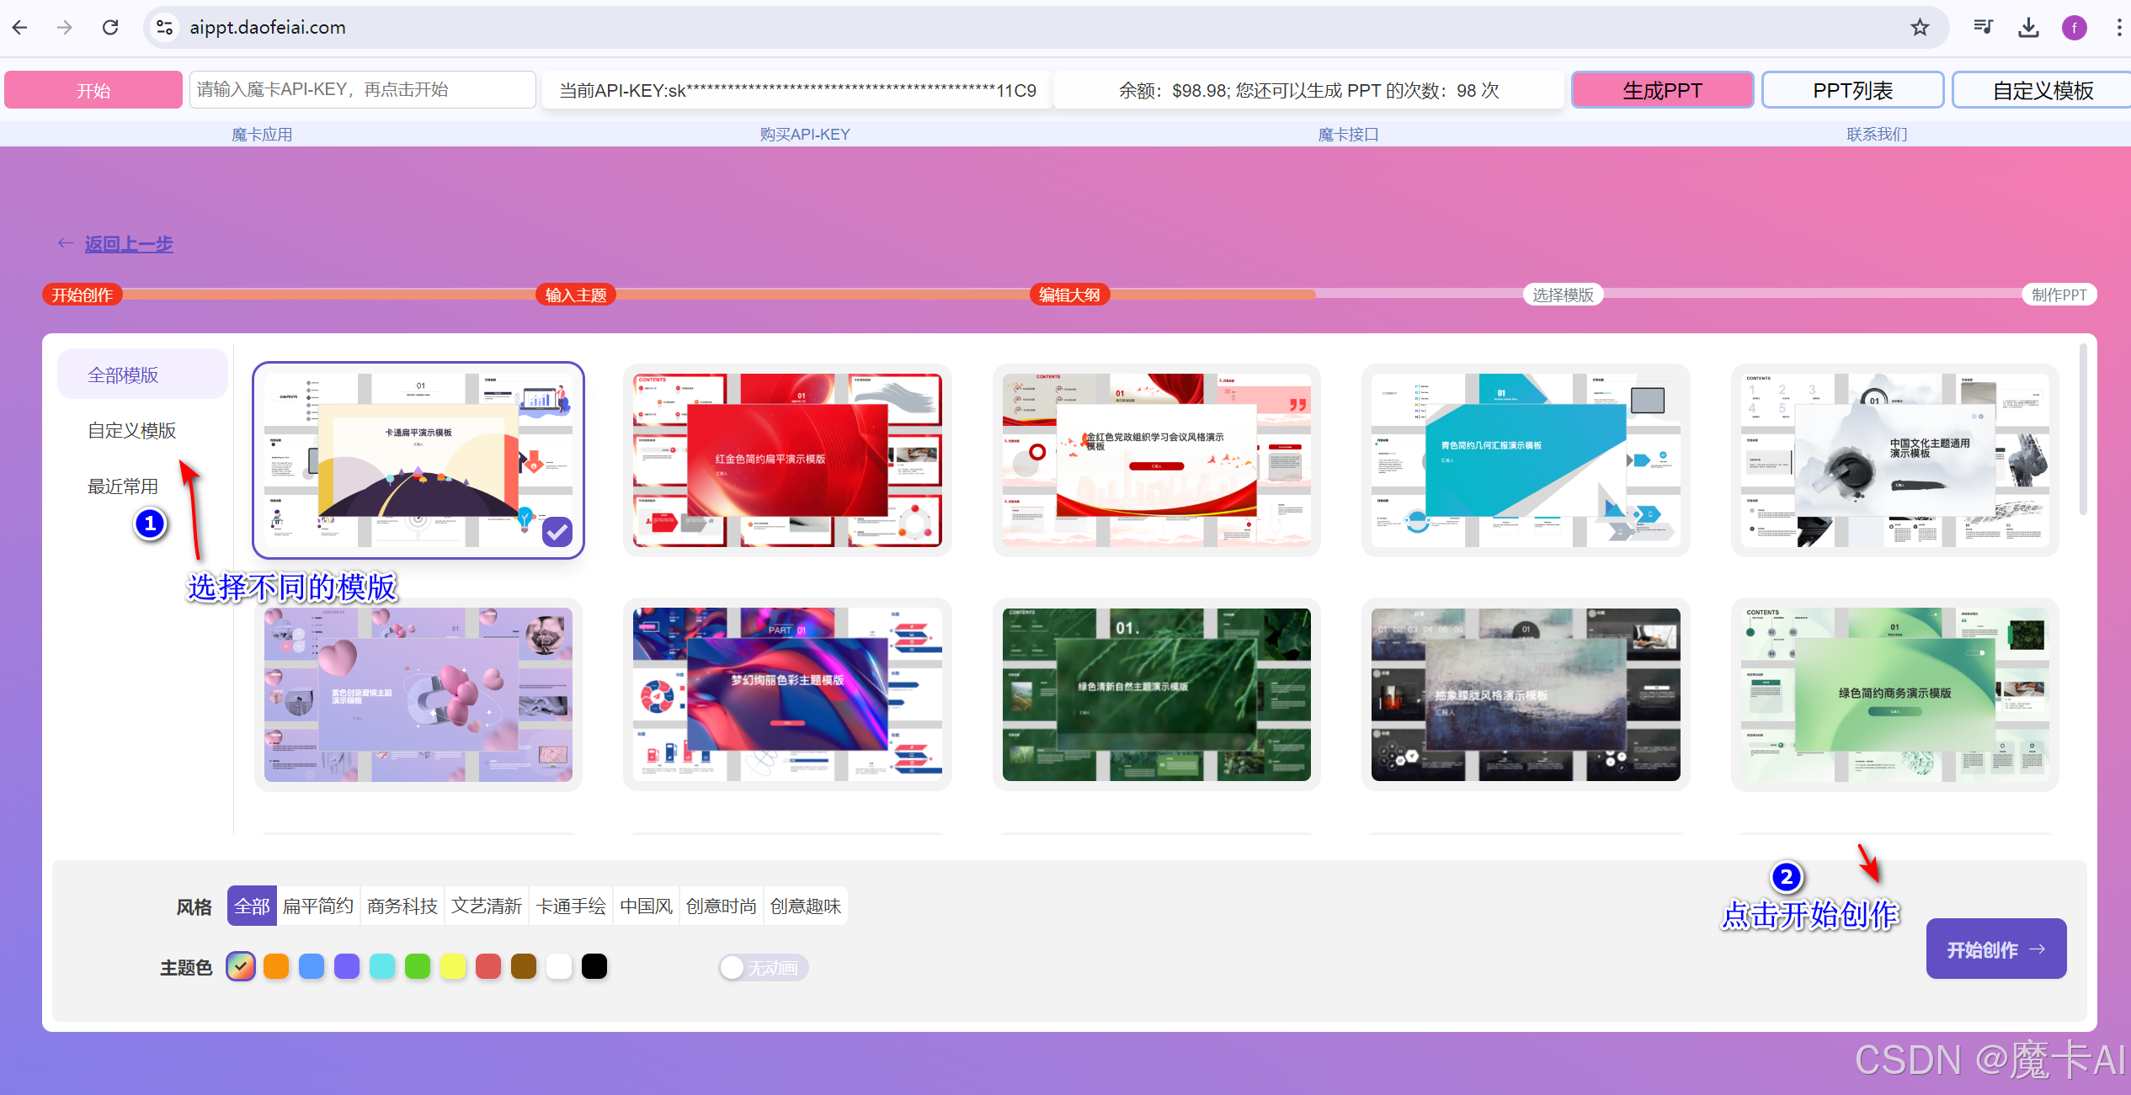
Task: Click the browser back arrow
Action: click(20, 28)
